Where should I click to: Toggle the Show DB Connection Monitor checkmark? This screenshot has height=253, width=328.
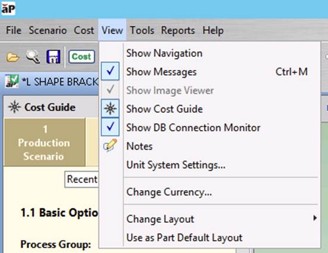(110, 127)
